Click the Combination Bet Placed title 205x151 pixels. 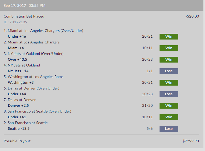24,16
